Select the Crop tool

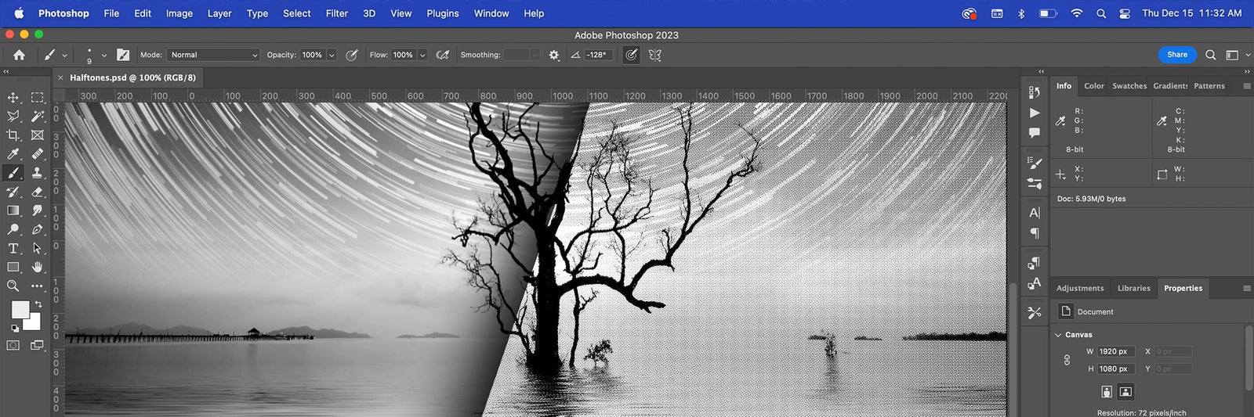(x=13, y=135)
